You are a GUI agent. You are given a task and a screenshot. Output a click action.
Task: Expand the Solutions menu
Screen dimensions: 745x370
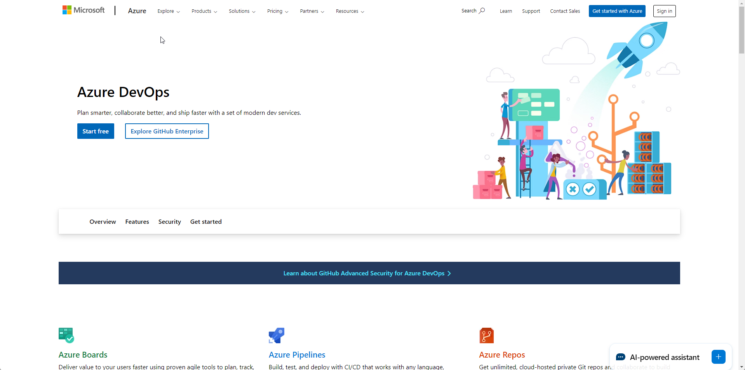pyautogui.click(x=241, y=11)
